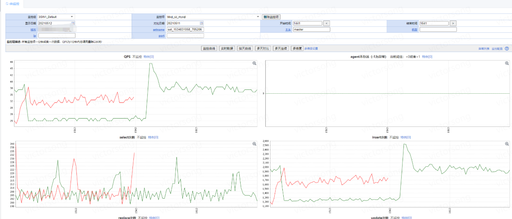Shift start time earlier with < button

pos(326,23)
